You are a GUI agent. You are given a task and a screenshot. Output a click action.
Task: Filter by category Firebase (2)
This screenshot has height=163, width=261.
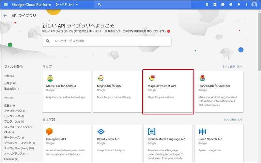tap(11, 159)
